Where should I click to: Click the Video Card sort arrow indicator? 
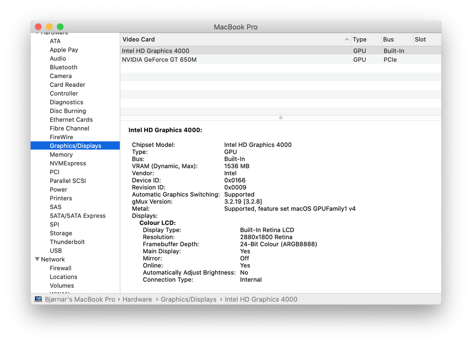pos(347,39)
